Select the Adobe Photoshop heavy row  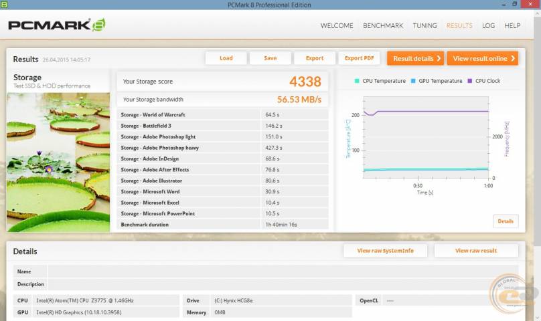pos(223,148)
